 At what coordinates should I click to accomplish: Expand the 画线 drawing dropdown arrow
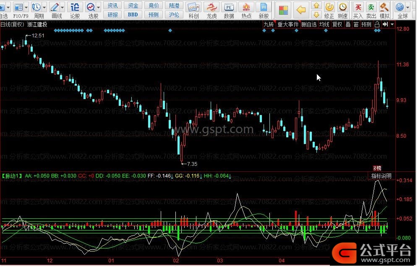(63, 7)
